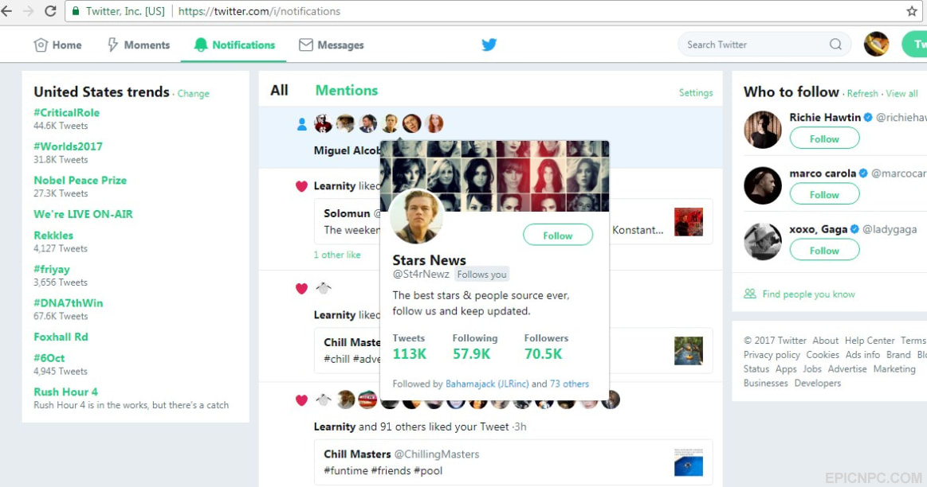Viewport: 927px width, 487px height.
Task: Click Find people you know
Action: [x=808, y=294]
